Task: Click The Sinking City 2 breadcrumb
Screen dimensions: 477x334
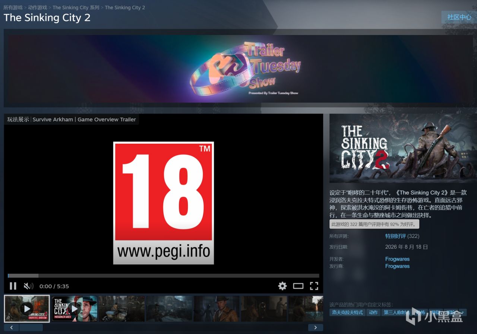Action: coord(125,7)
